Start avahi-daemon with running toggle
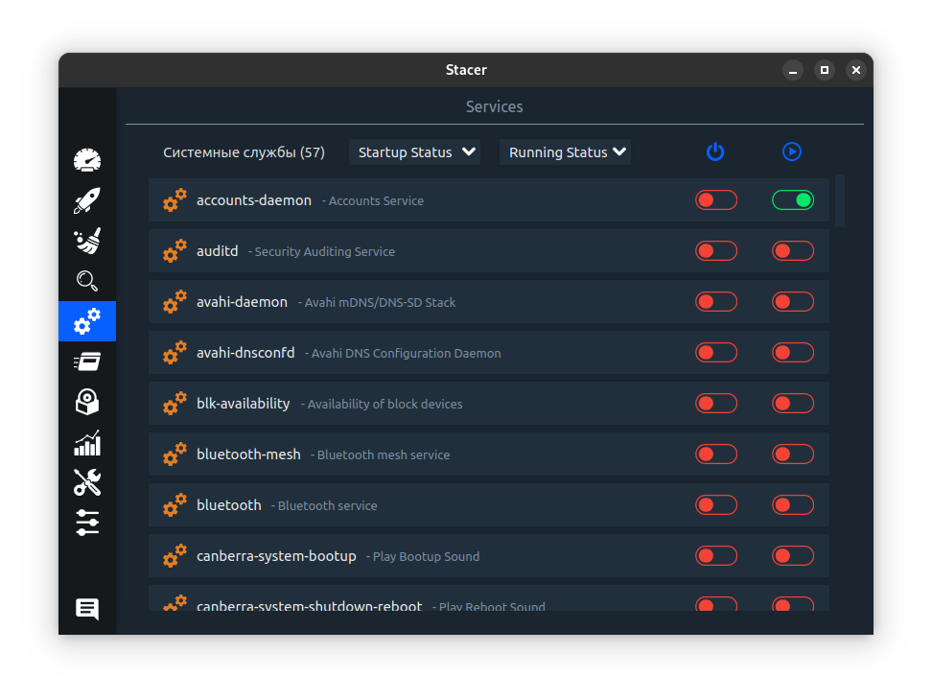The height and width of the screenshot is (699, 932). coord(793,302)
